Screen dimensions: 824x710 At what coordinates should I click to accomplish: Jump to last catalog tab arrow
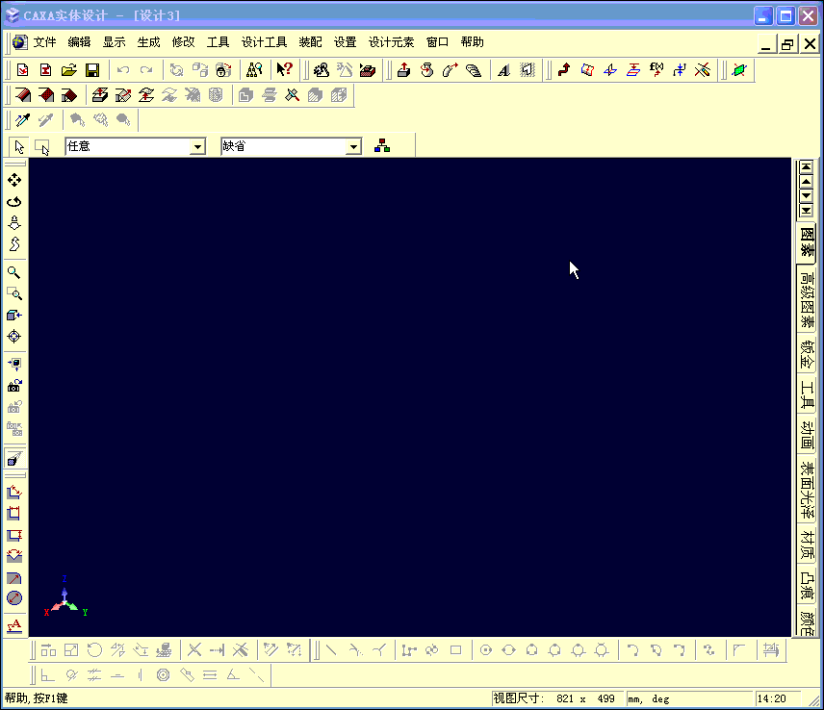click(806, 211)
